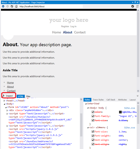Click the browser pane scroll down arrow
The image size is (140, 149).
tap(138, 91)
